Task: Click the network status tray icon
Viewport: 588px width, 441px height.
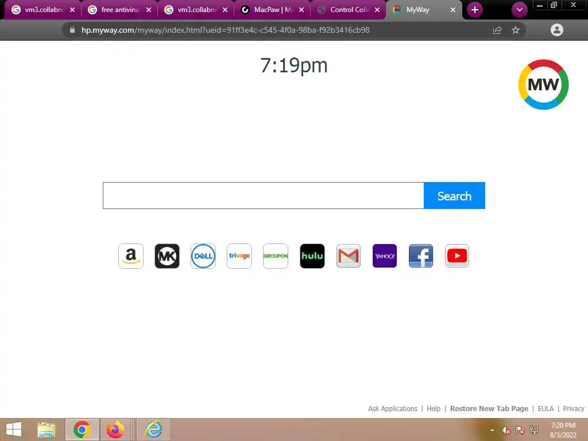Action: click(534, 430)
